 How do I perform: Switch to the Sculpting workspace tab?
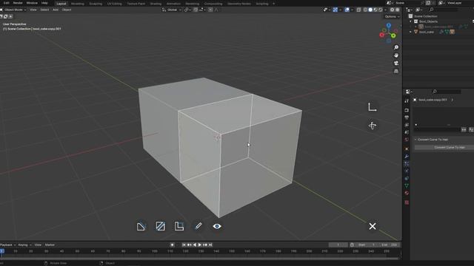[96, 4]
